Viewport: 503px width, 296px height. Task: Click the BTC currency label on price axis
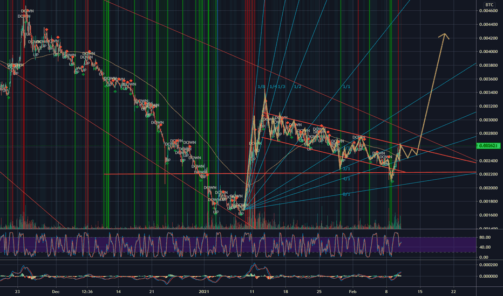coord(489,5)
